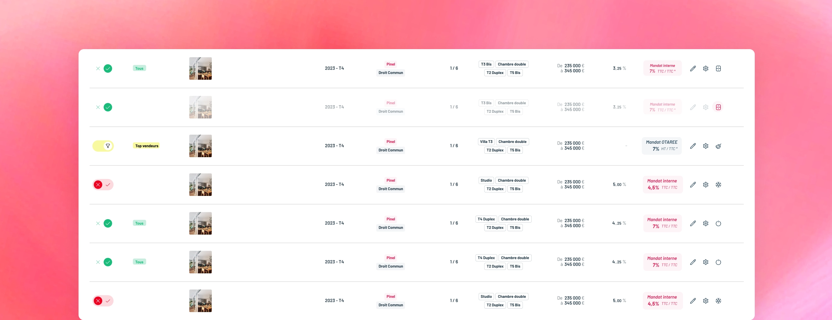Viewport: 832px width, 320px height.
Task: Select the Villa T3 tag
Action: click(486, 142)
